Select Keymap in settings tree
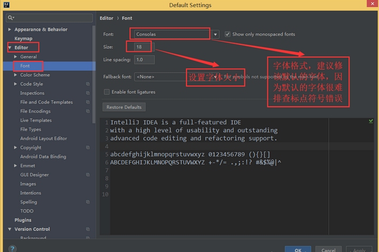 coord(24,38)
